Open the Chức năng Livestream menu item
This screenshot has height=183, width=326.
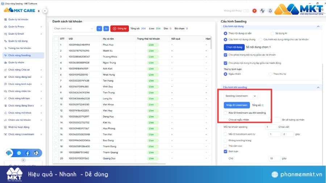coord(23,135)
